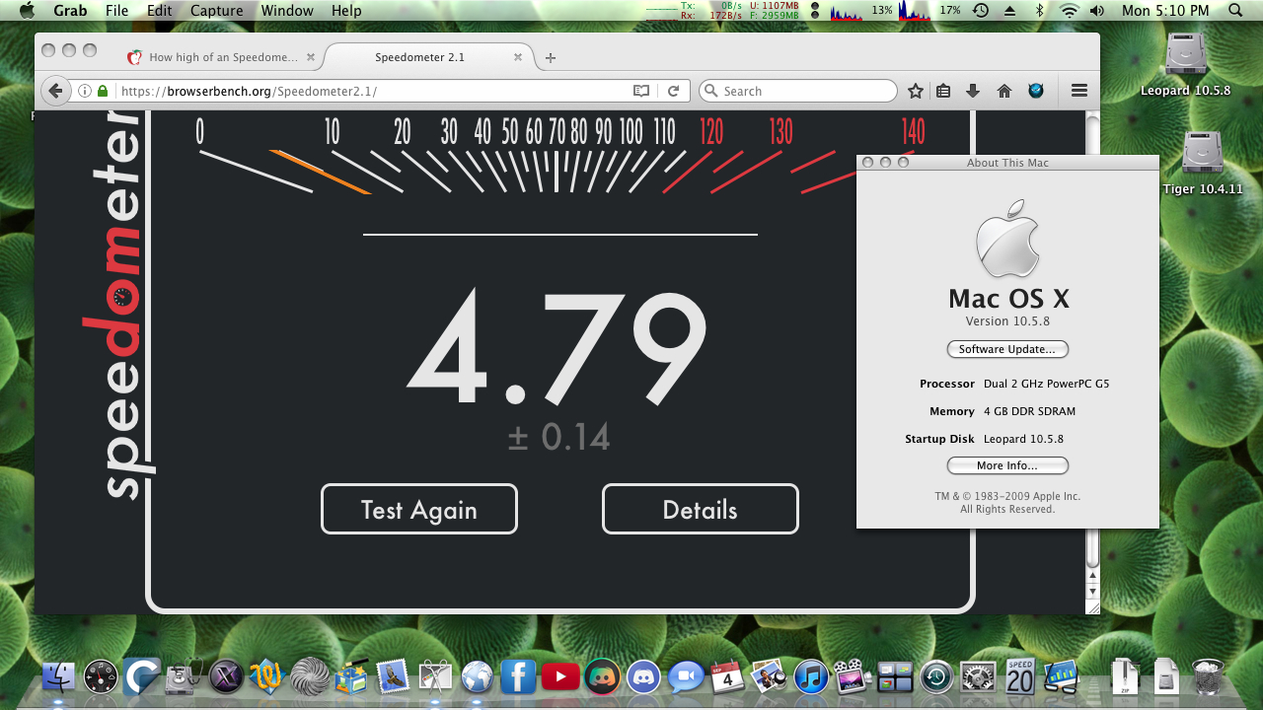This screenshot has height=710, width=1263.
Task: Open the Facebook icon in the Dock
Action: [x=518, y=676]
